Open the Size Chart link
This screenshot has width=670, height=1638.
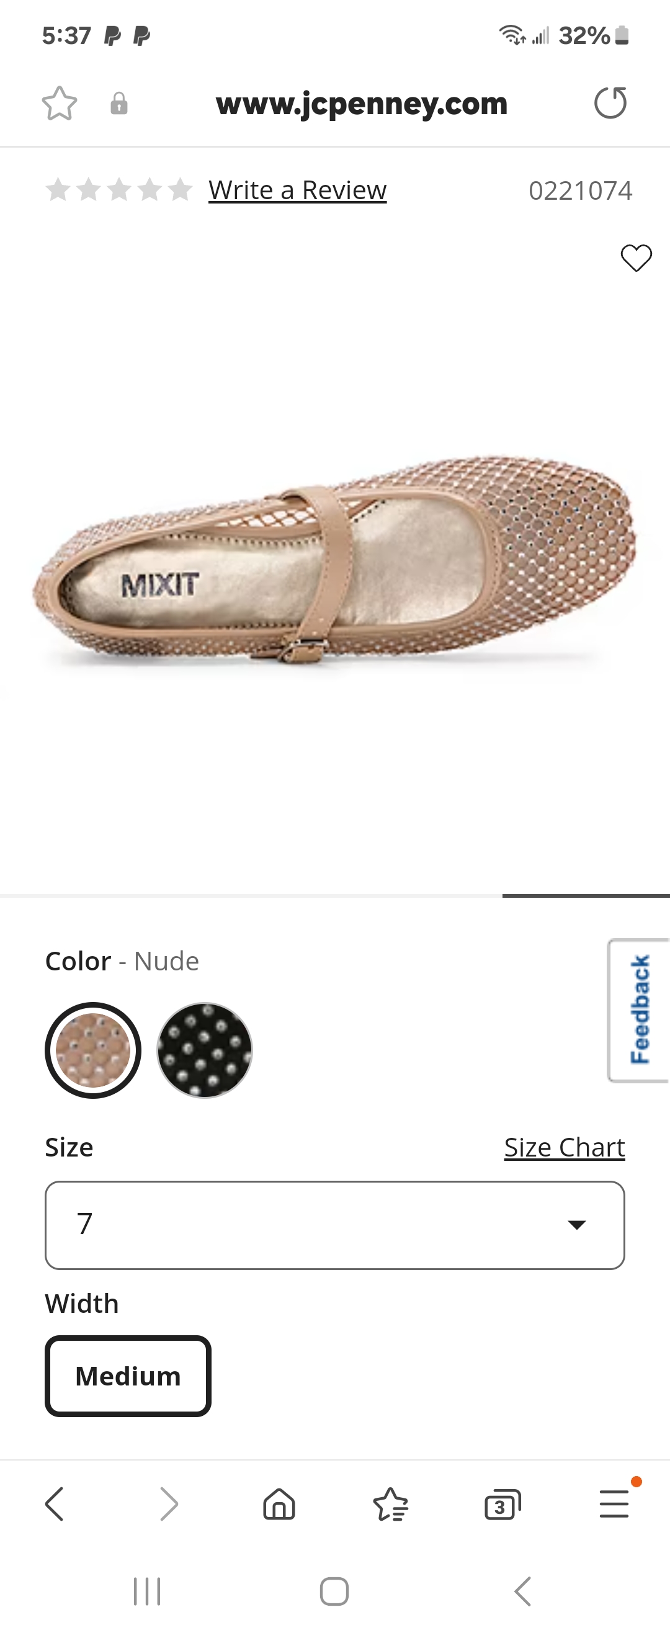click(565, 1147)
